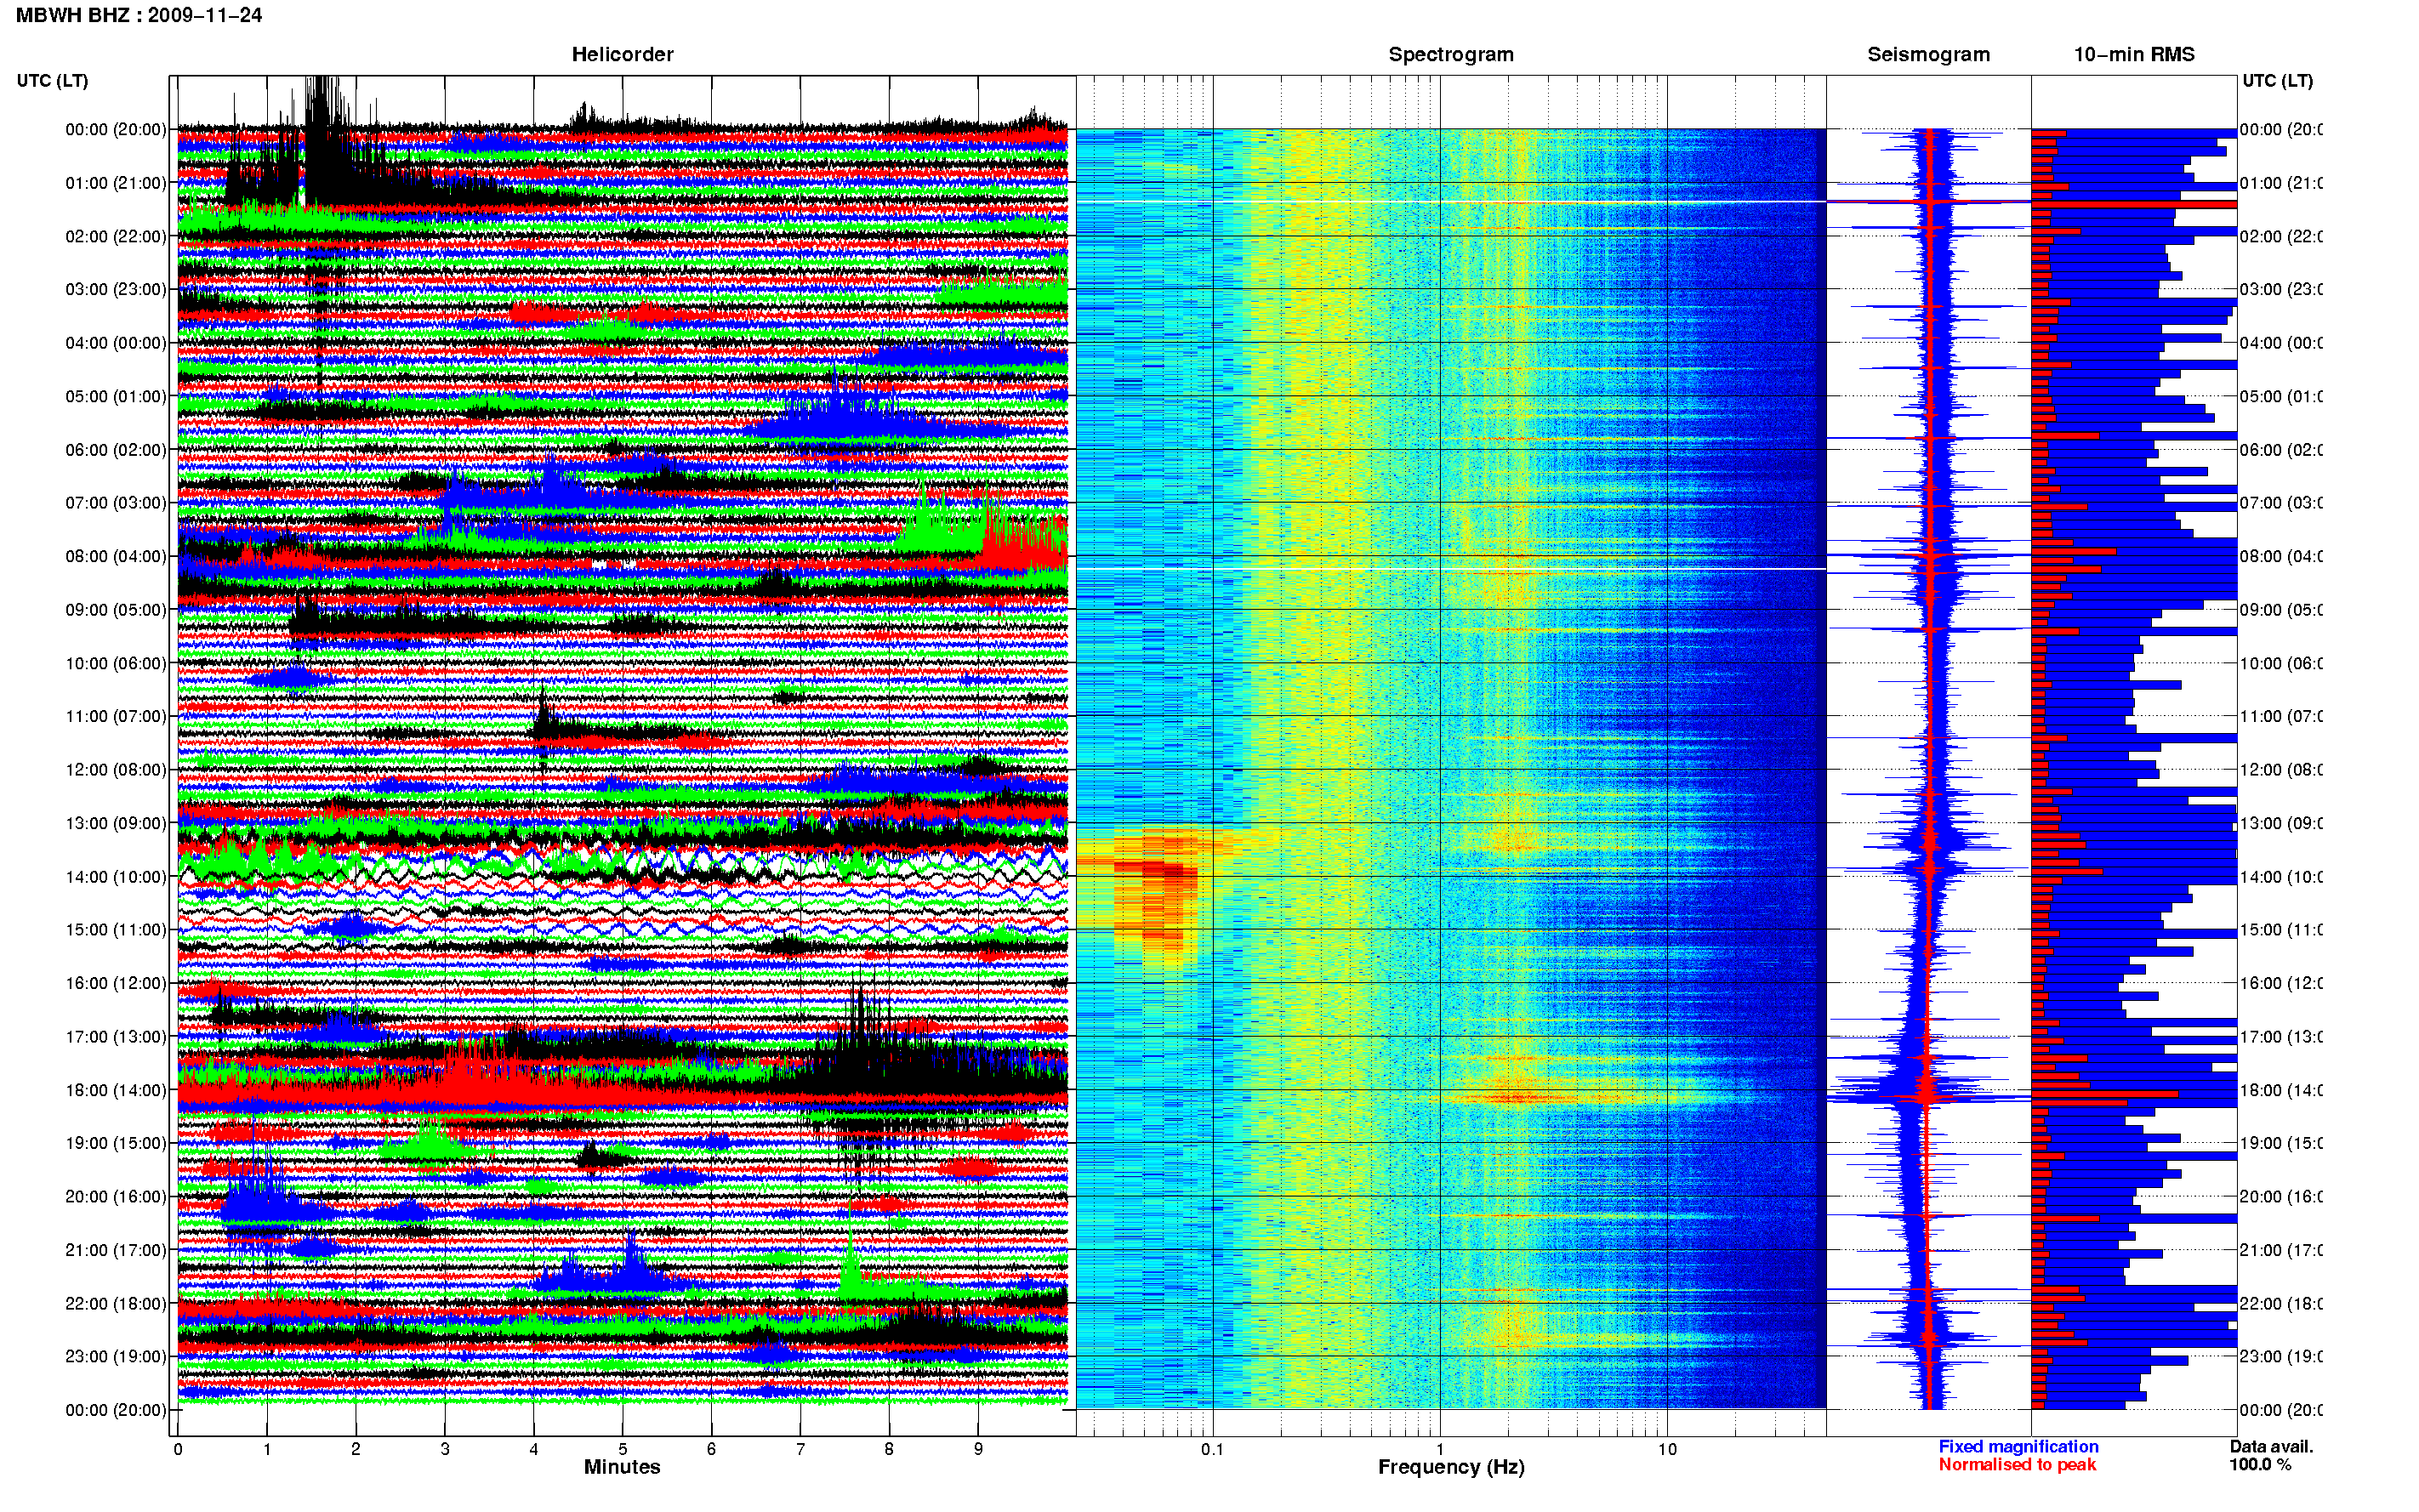Click the '08:00 (04:00)' Helicorder time label
Image resolution: width=2419 pixels, height=1512 pixels.
click(116, 556)
